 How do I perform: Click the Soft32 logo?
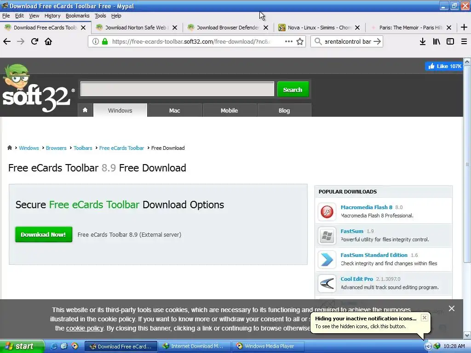pyautogui.click(x=38, y=89)
